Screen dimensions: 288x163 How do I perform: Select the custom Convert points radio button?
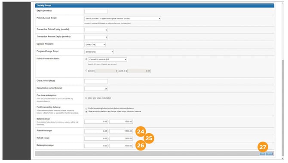tap(86, 71)
